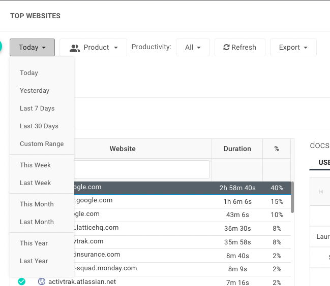Click the % column header

(x=277, y=149)
